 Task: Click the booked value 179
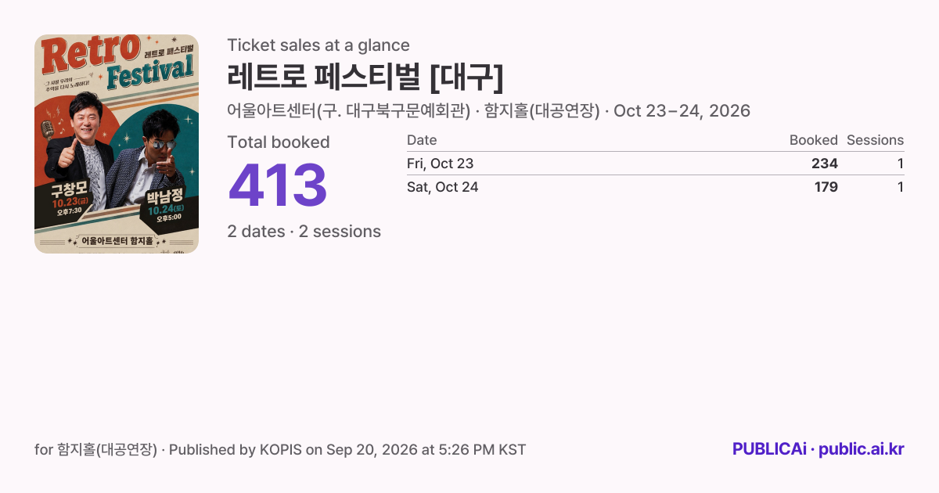[826, 187]
